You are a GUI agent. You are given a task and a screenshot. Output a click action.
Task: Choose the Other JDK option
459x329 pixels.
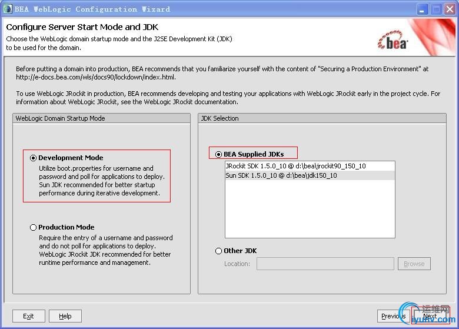pos(219,251)
